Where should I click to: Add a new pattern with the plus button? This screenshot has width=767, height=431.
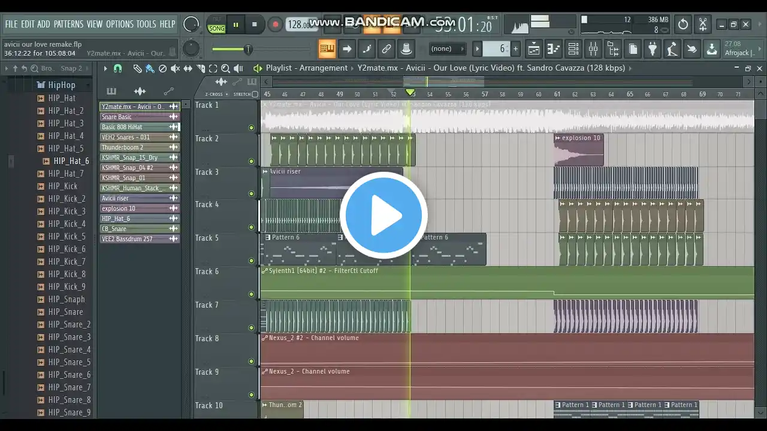(x=515, y=49)
